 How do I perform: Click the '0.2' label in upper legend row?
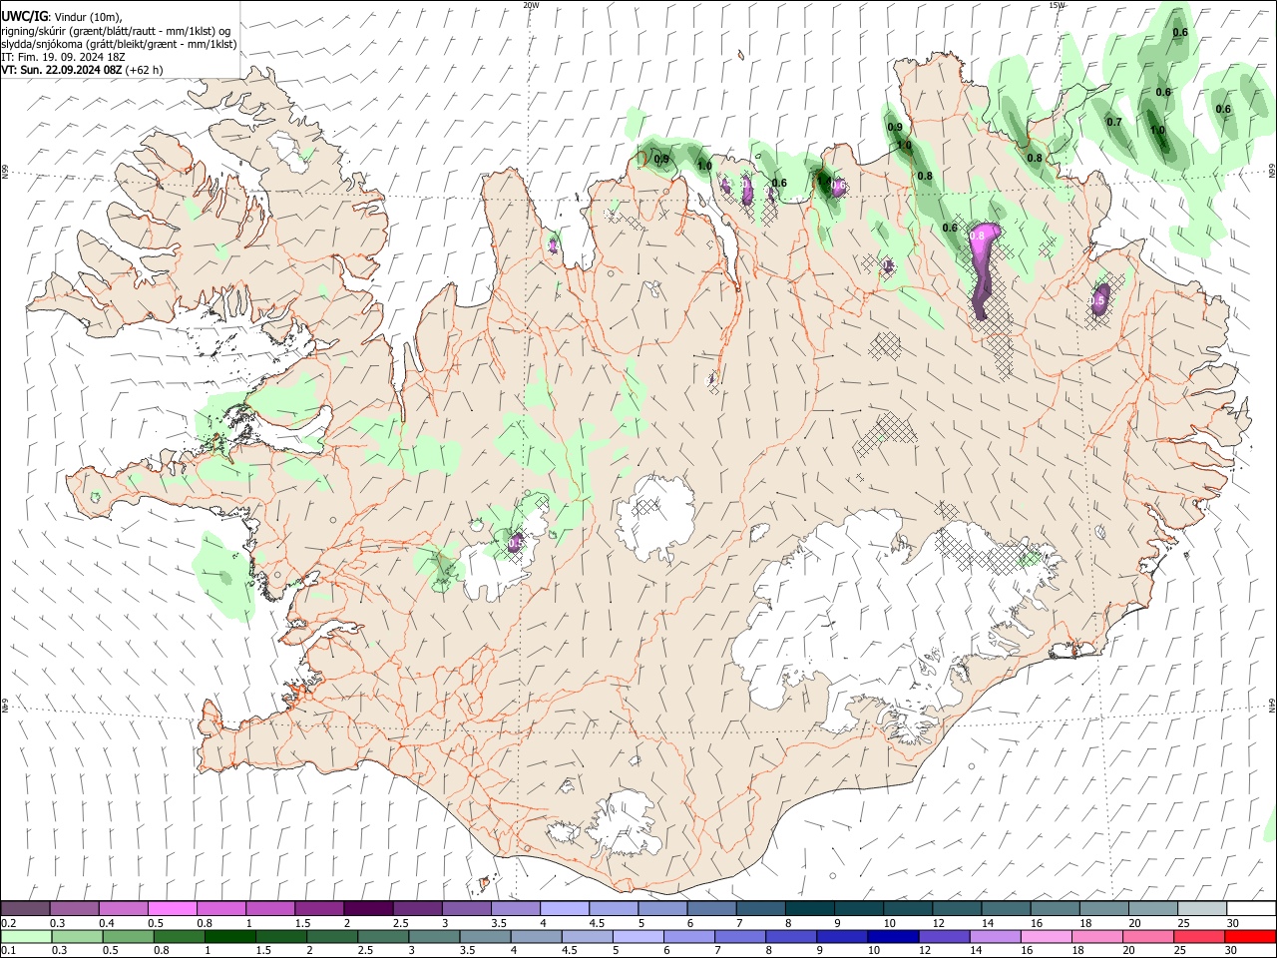coord(9,923)
